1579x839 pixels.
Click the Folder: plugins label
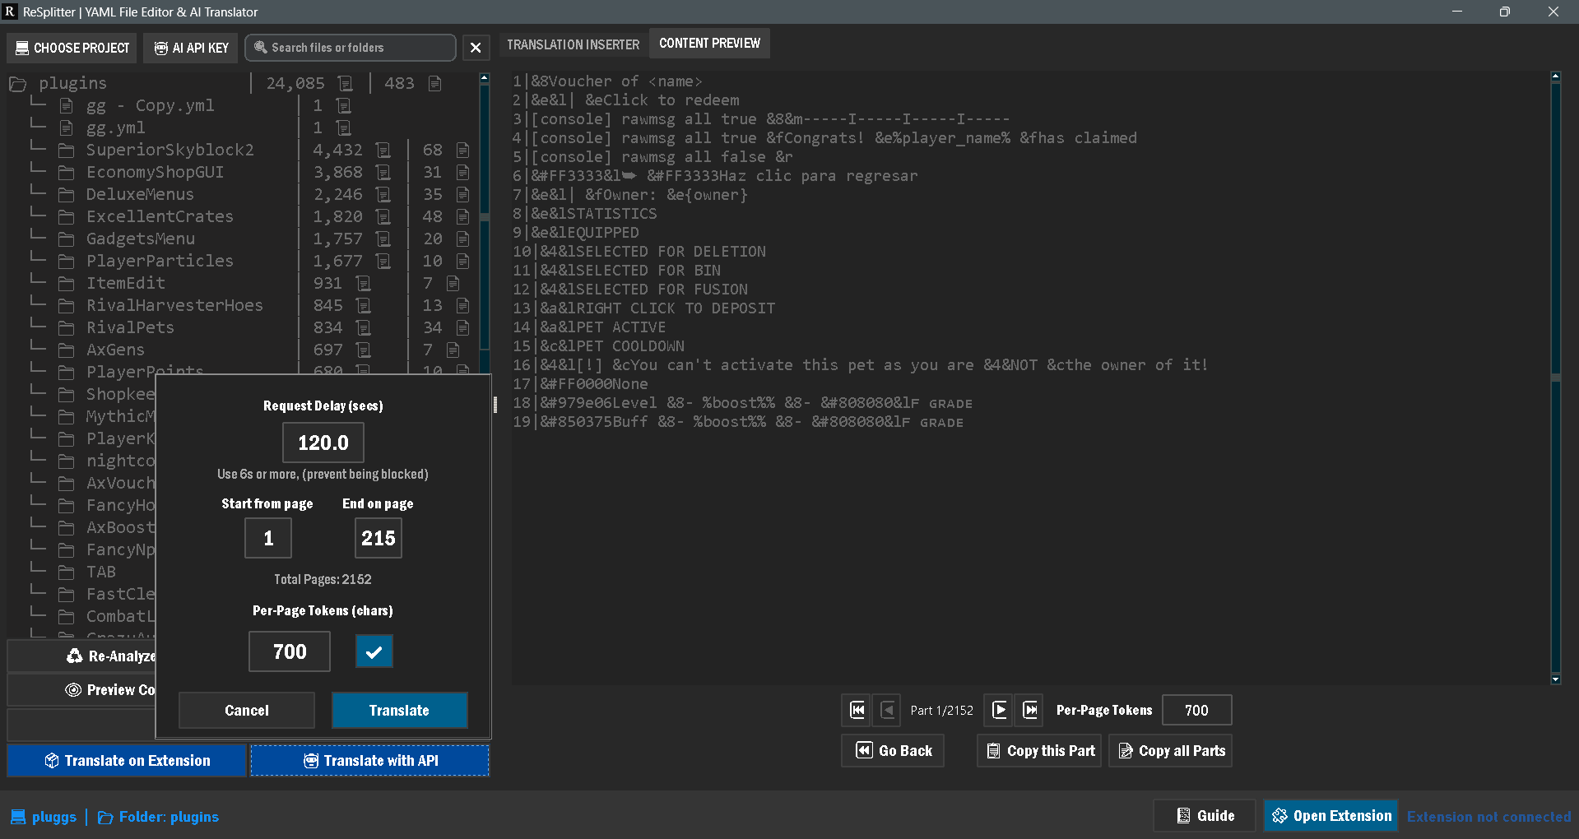pos(158,817)
